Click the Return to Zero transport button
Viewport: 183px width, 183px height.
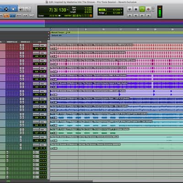130,16
